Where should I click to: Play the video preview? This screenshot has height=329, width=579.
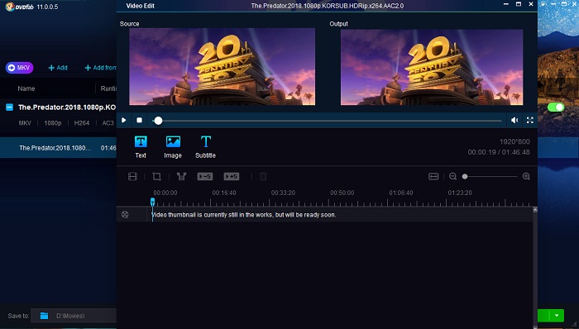(x=124, y=120)
